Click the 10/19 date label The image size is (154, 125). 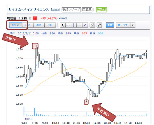coord(29,119)
